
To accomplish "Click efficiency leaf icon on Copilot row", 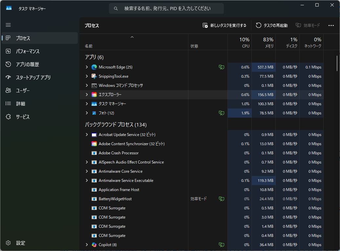I will pos(222,245).
